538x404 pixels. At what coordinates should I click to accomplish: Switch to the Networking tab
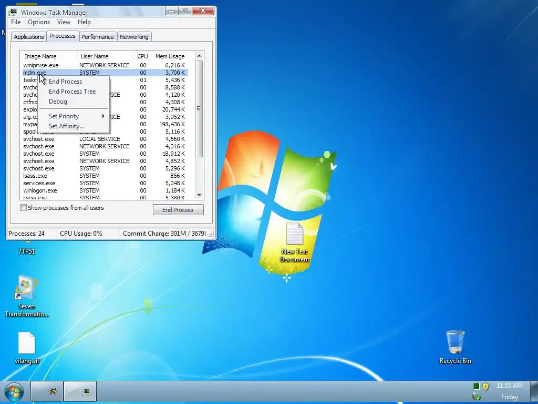(x=134, y=37)
